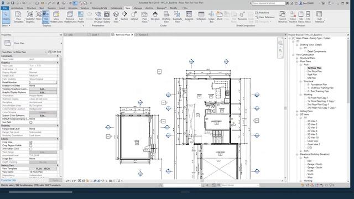This screenshot has width=354, height=199.
Task: Open View Templates in the ribbon
Action: click(18, 17)
